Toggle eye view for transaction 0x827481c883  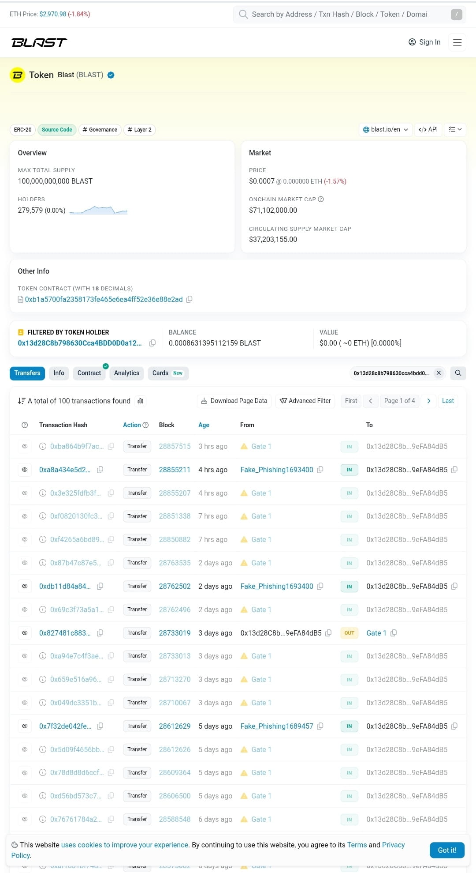coord(25,633)
